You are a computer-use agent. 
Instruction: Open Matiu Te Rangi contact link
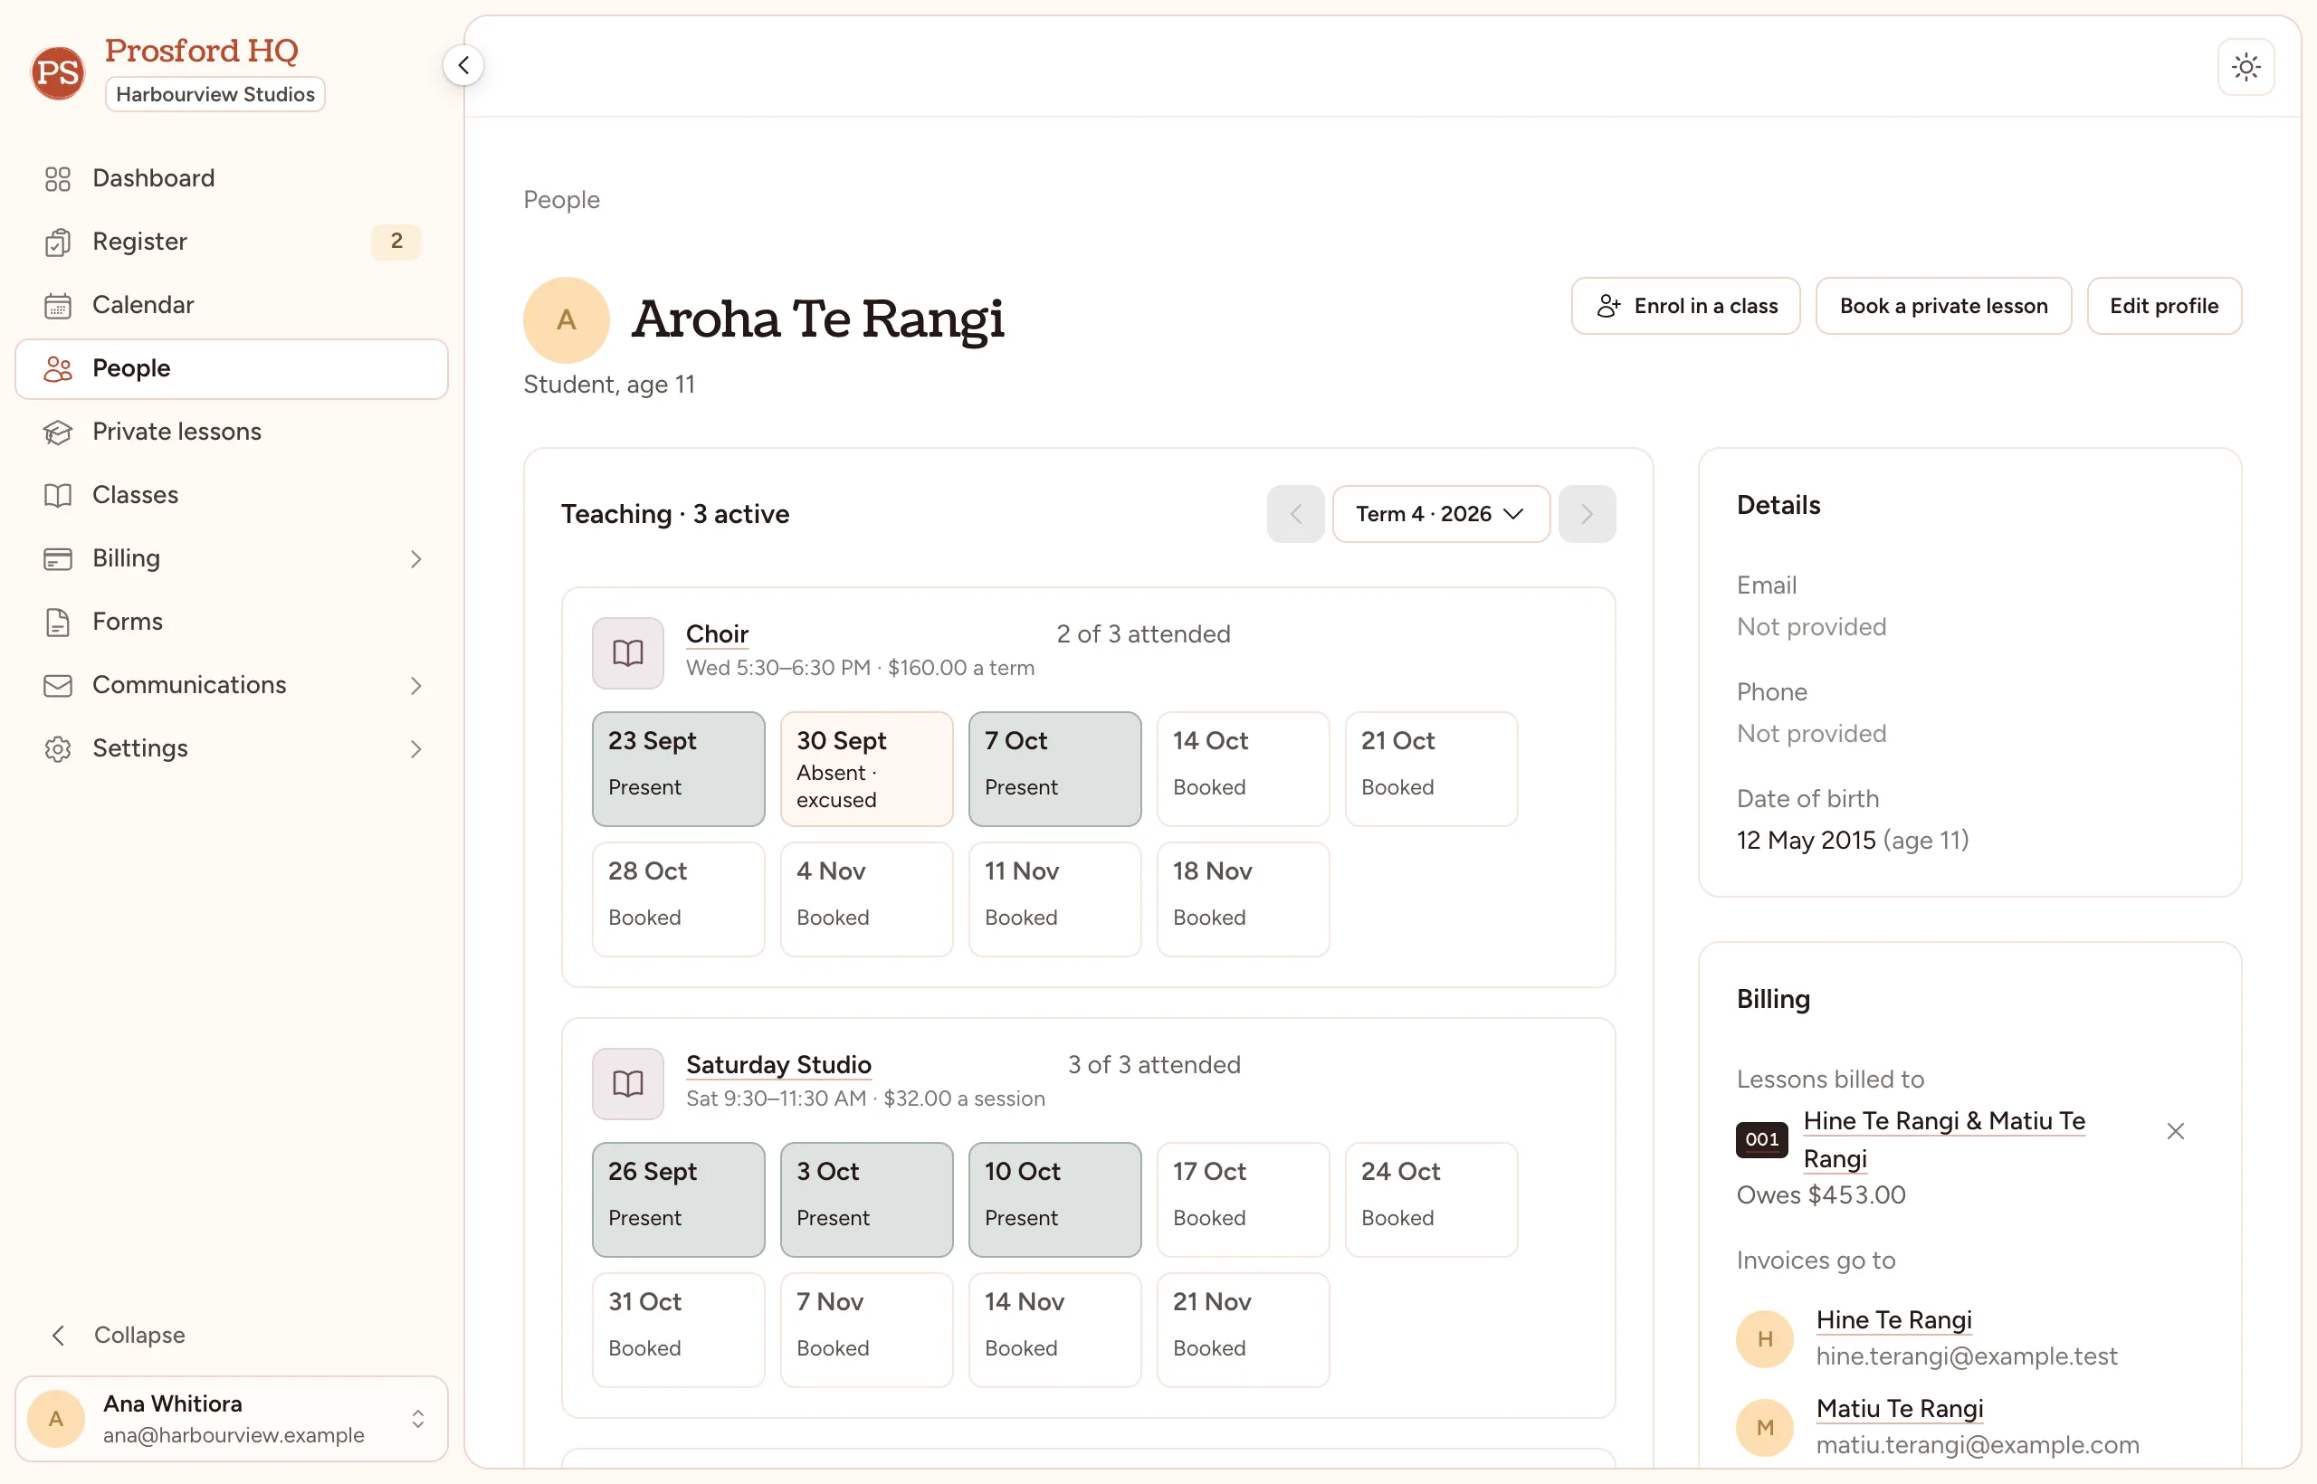pyautogui.click(x=1899, y=1409)
